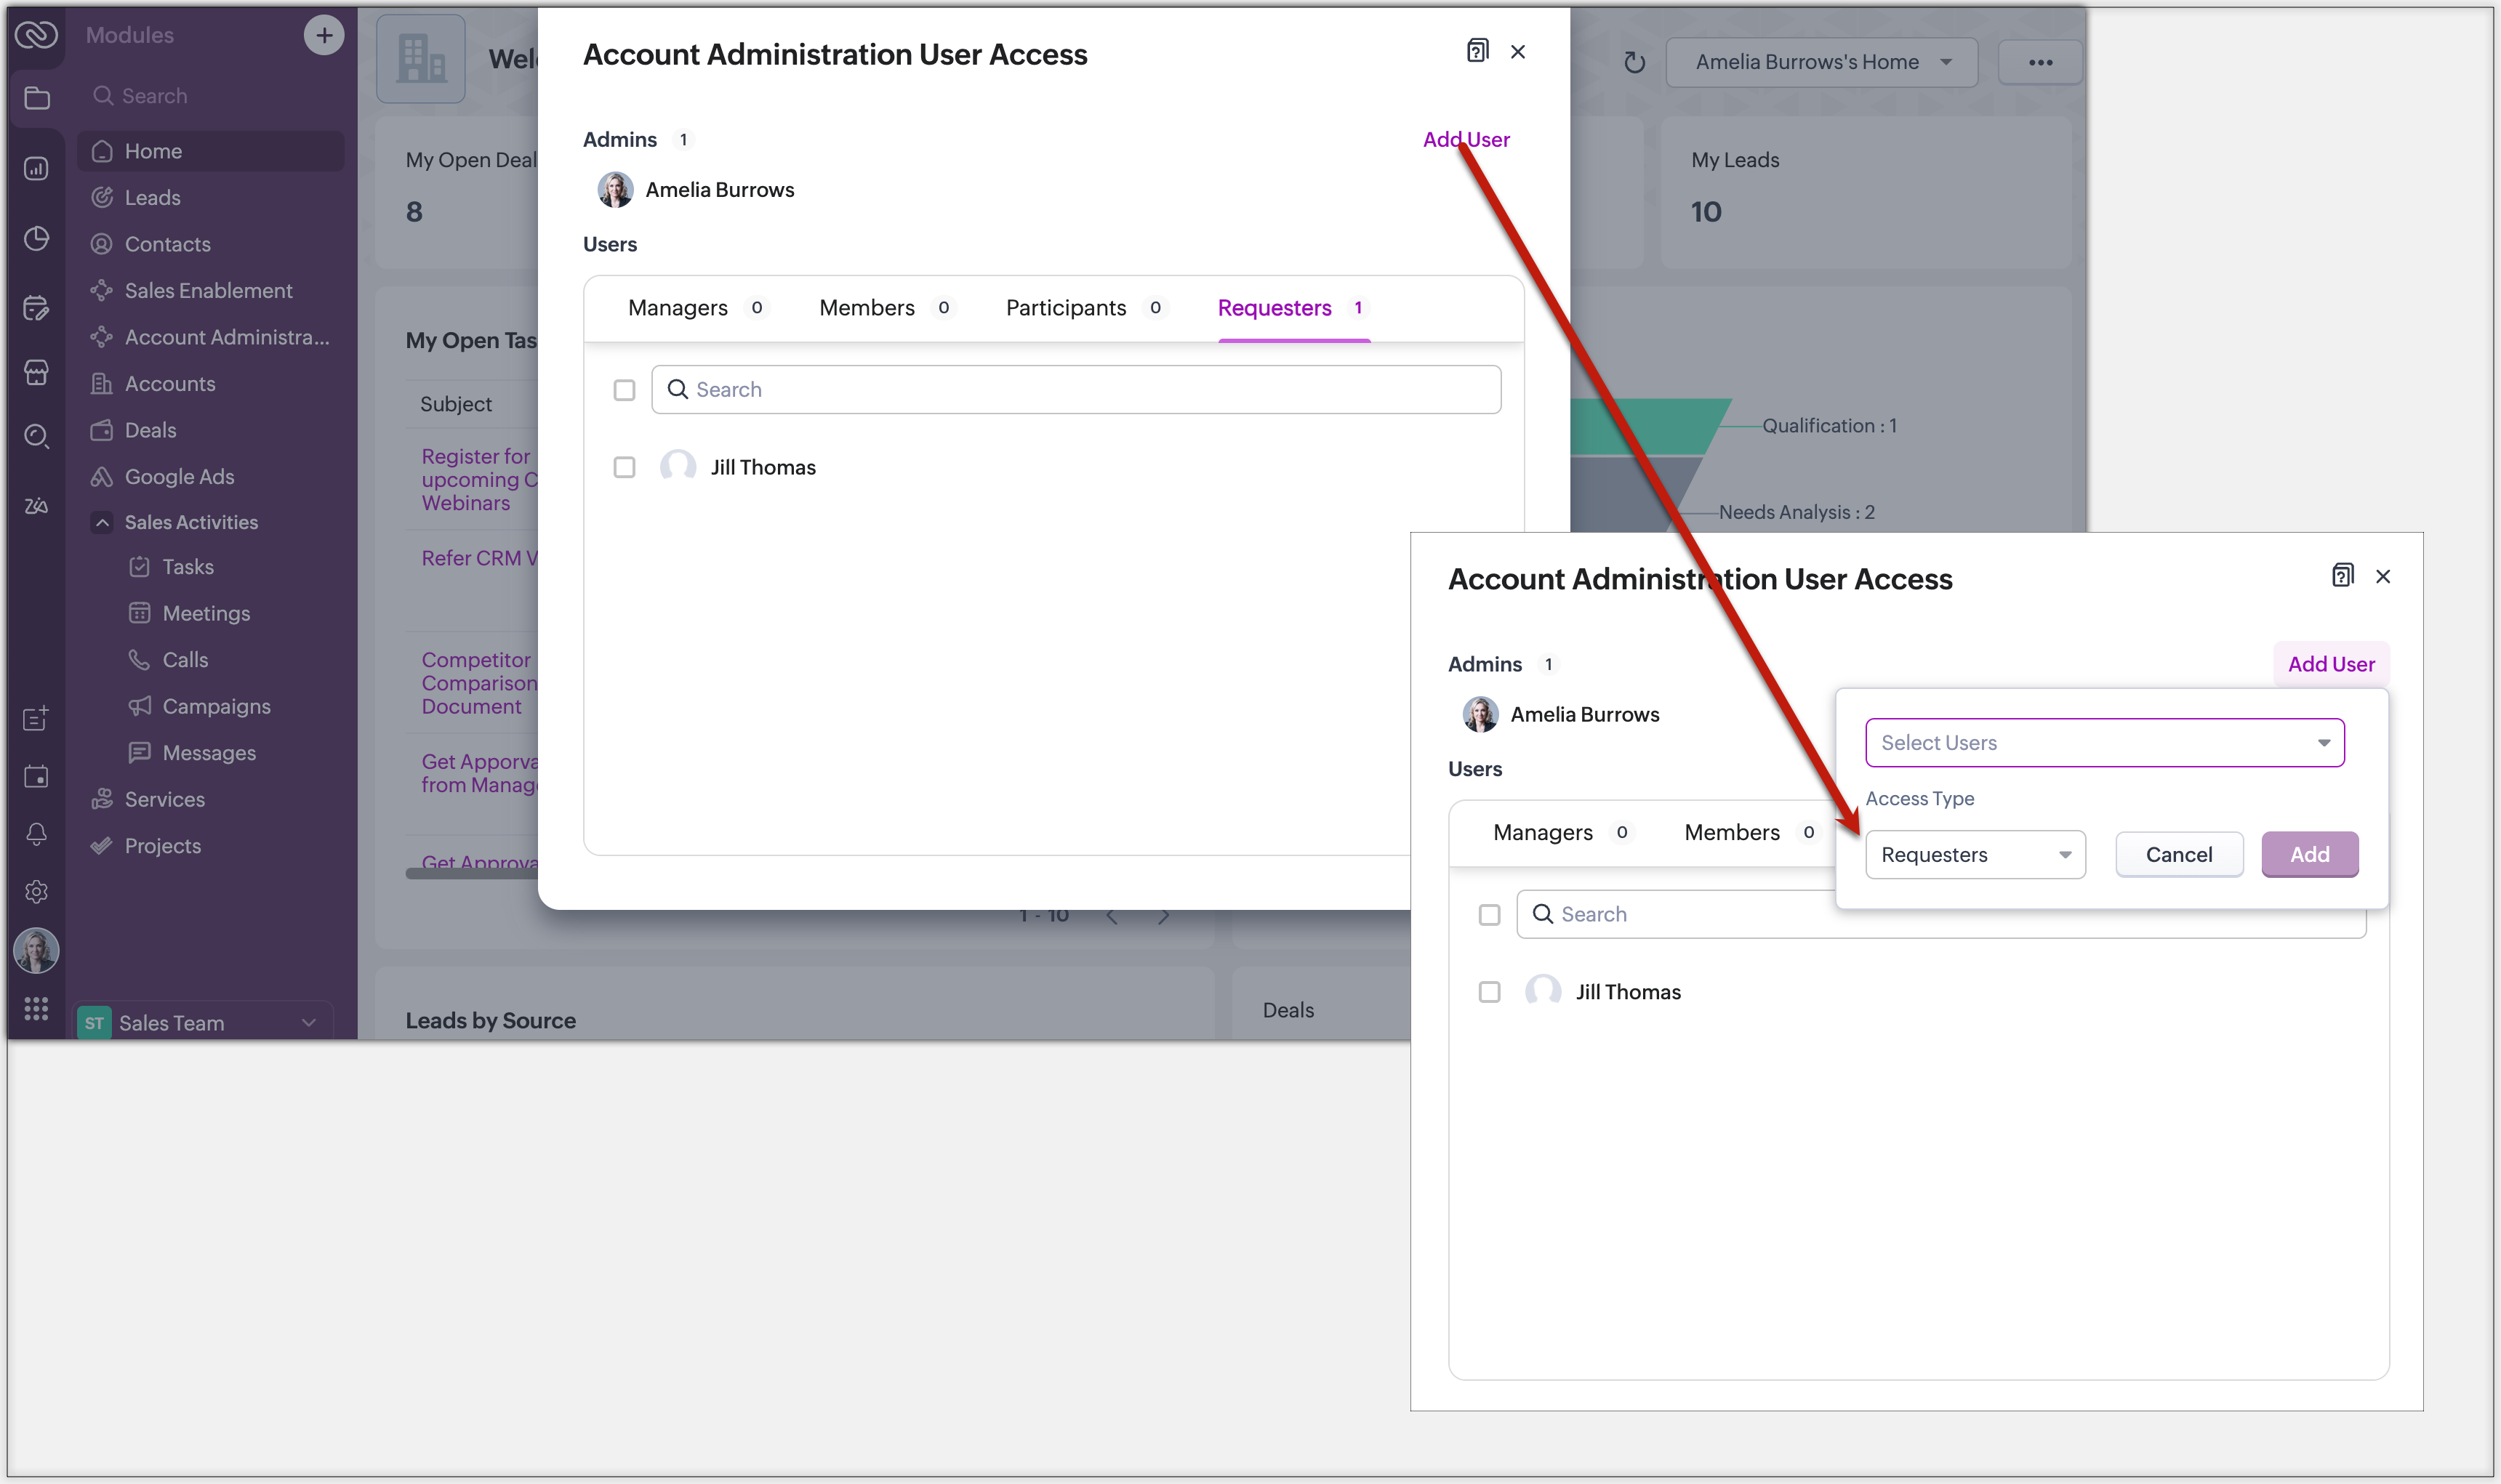Image resolution: width=2501 pixels, height=1484 pixels.
Task: Check Jill Thomas checkbox in lower dialog
Action: coord(1488,992)
